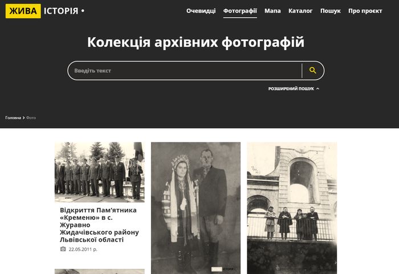Open the Відкриття Пам'ятника «Кременю» title link
This screenshot has width=399, height=274.
coord(99,224)
